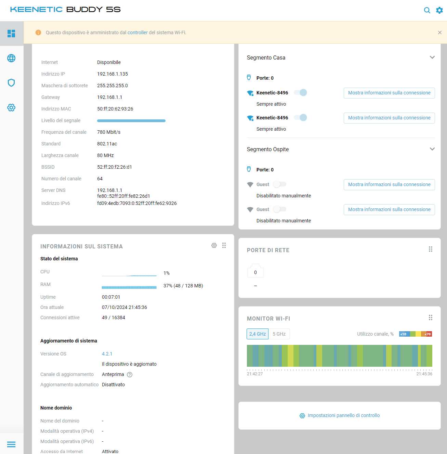Open the dashboard icon in sidebar

pyautogui.click(x=11, y=33)
